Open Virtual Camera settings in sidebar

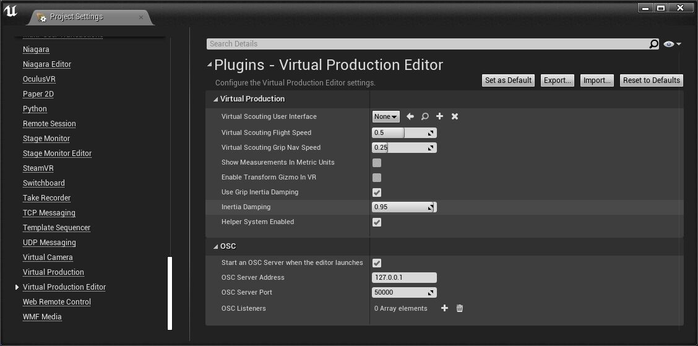click(x=48, y=257)
